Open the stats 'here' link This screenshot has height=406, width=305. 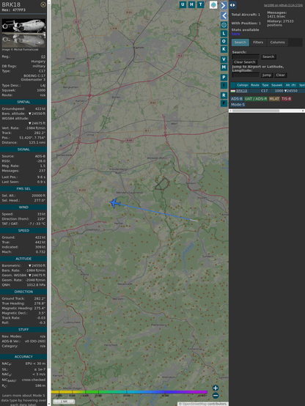[235, 34]
